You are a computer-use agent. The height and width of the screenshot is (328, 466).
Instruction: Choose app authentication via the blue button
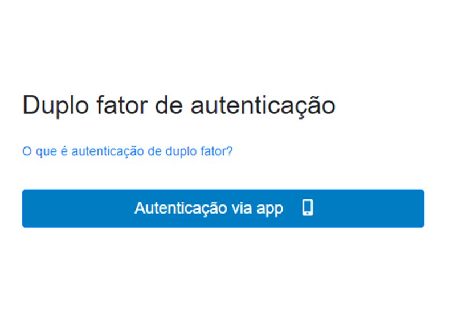click(223, 208)
